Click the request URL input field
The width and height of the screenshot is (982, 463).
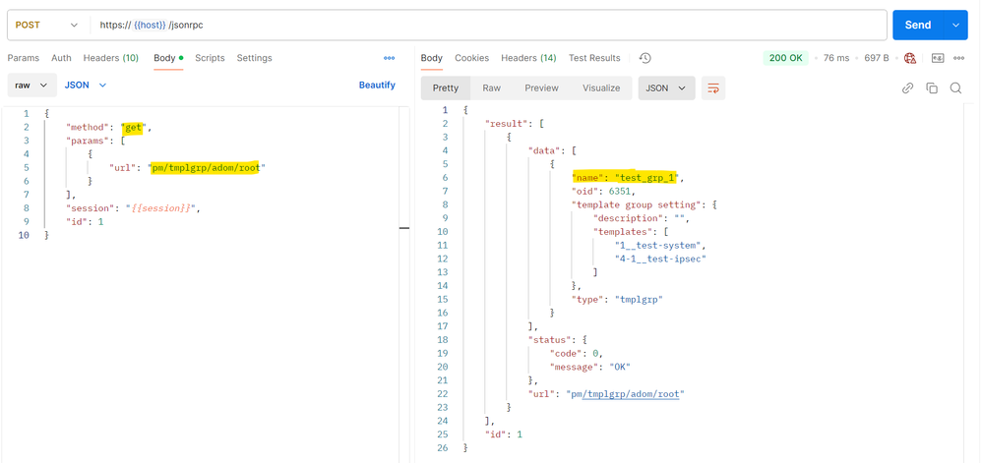(x=492, y=25)
